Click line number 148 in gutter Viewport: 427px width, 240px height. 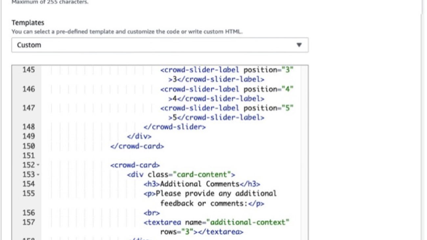(x=29, y=127)
